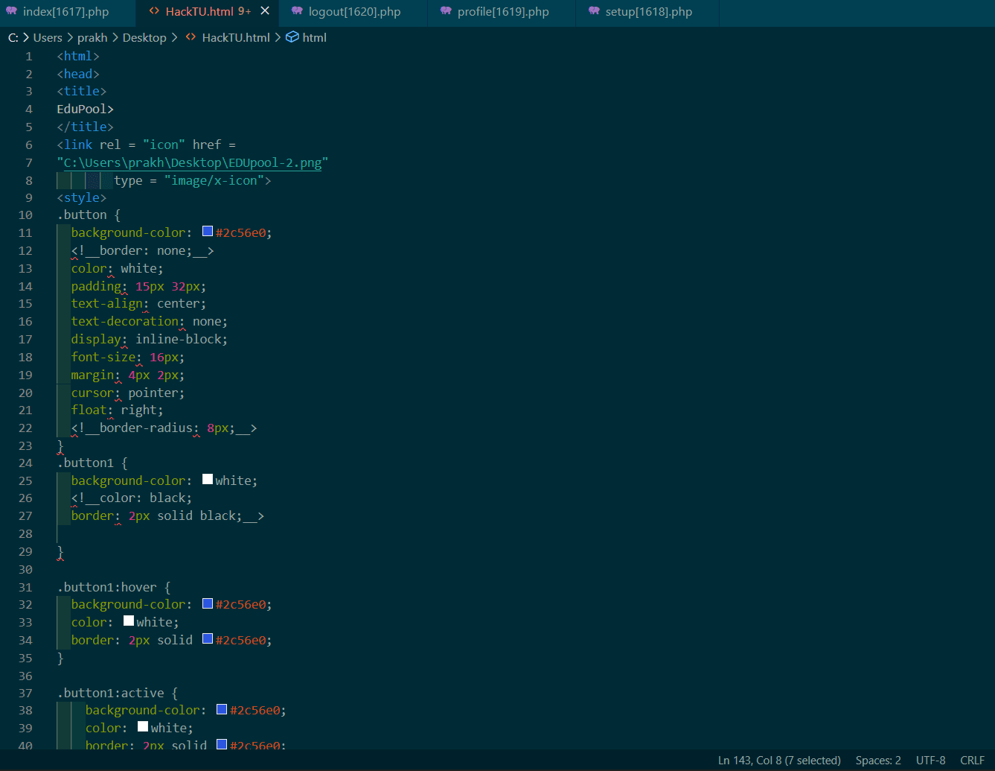This screenshot has height=771, width=995.
Task: Expand chevron after prakh in breadcrumb
Action: point(115,37)
